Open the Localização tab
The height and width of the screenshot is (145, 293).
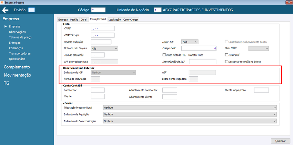tap(115, 20)
